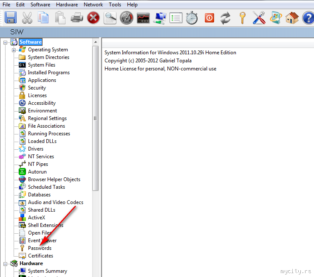Click the house Home toolbar icon
This screenshot has width=314, height=277.
[292, 18]
